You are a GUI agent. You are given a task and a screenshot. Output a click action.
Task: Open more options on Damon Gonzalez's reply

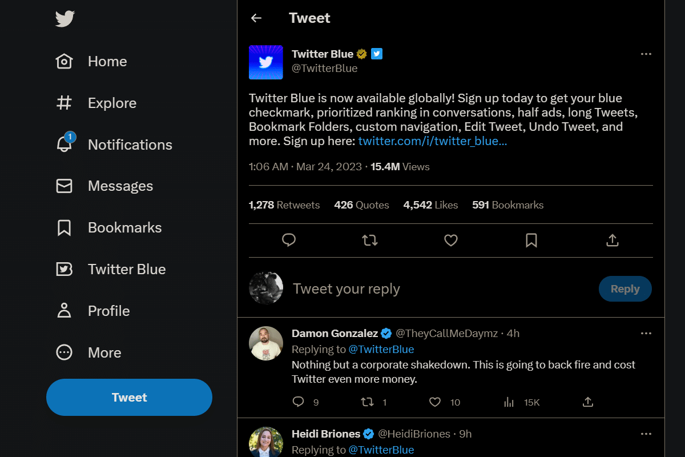[646, 333]
